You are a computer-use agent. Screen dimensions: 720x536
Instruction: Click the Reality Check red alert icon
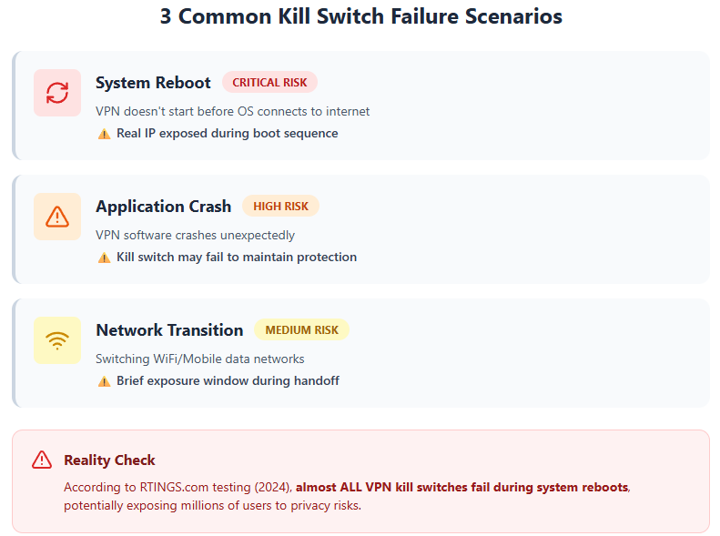pyautogui.click(x=42, y=460)
